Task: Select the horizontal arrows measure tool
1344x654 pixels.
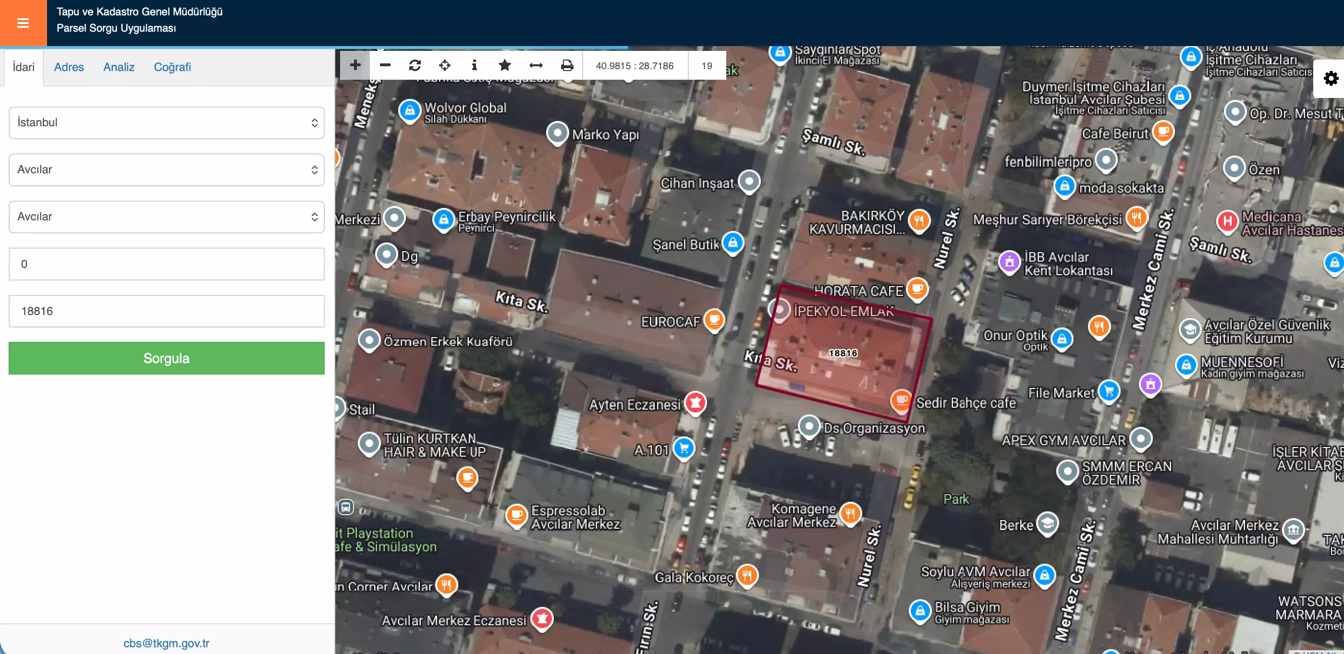Action: [x=536, y=65]
